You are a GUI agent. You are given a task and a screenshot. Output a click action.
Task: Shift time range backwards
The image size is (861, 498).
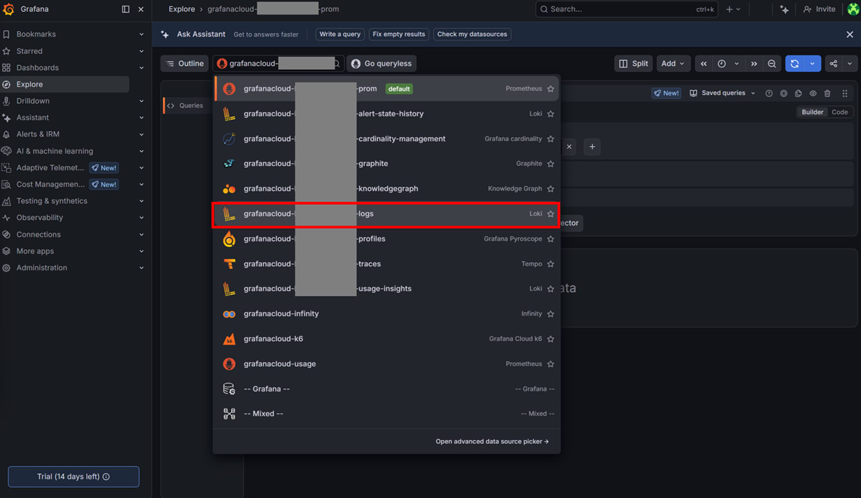pyautogui.click(x=703, y=64)
